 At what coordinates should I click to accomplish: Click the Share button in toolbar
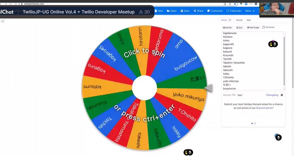click(x=198, y=11)
